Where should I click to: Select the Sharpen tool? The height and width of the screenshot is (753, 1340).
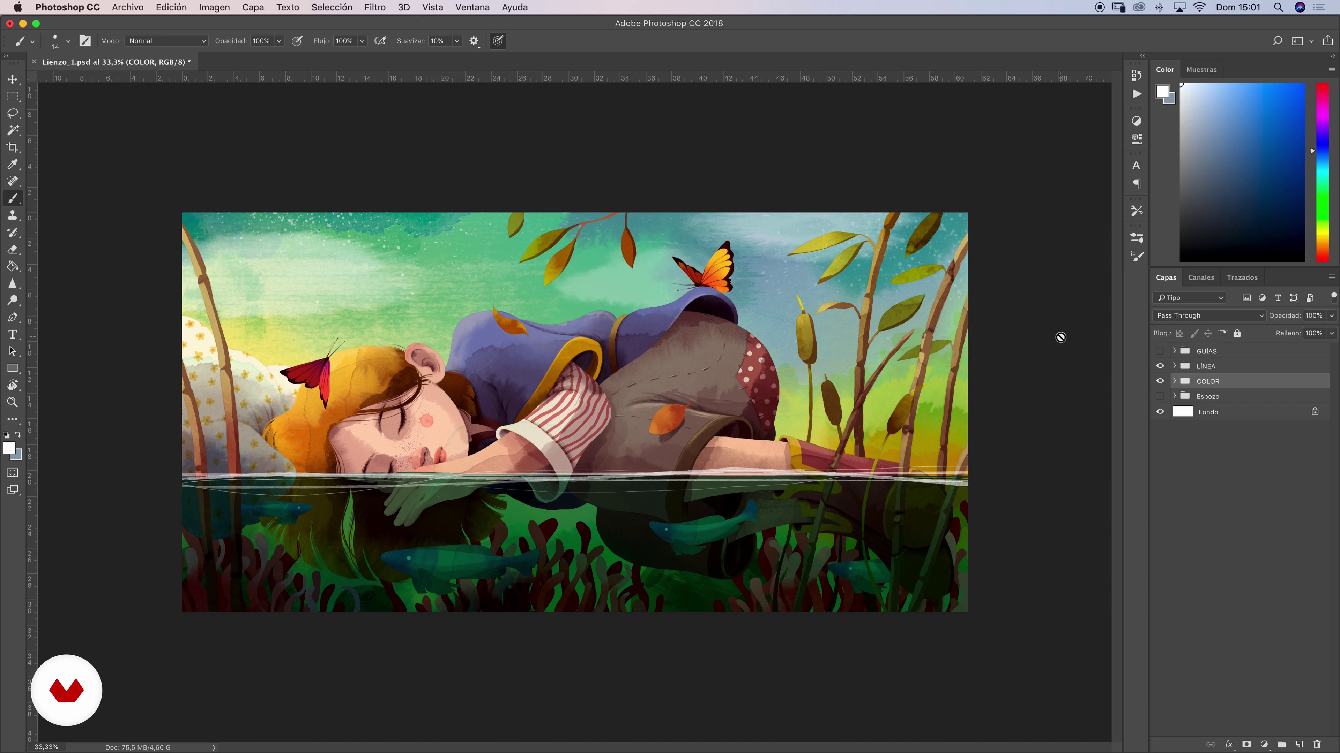tap(13, 283)
